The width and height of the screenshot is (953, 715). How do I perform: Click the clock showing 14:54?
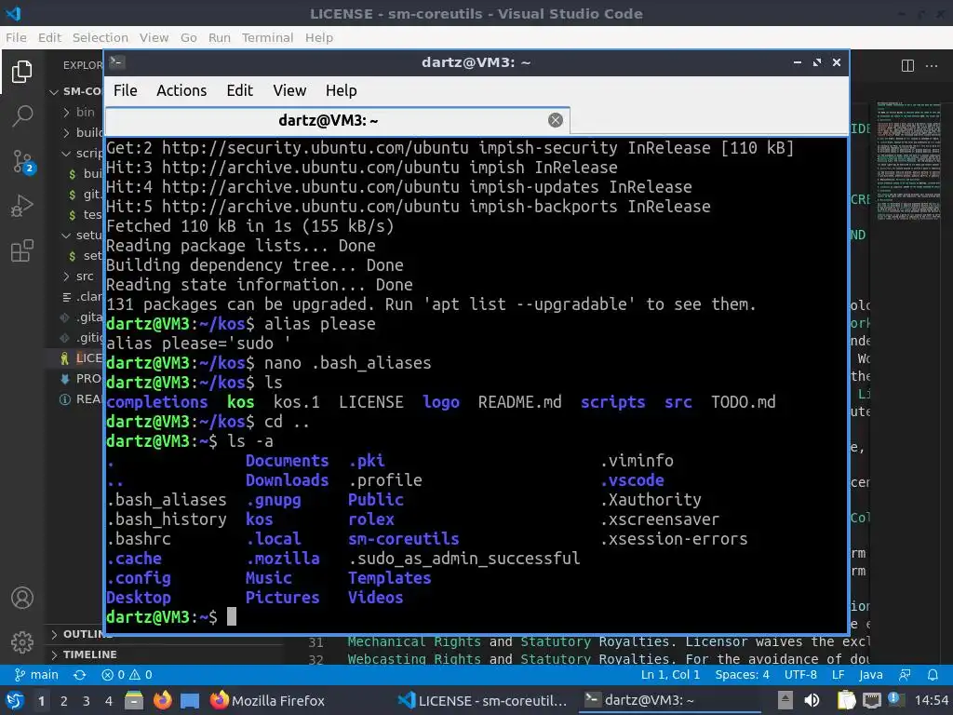931,701
